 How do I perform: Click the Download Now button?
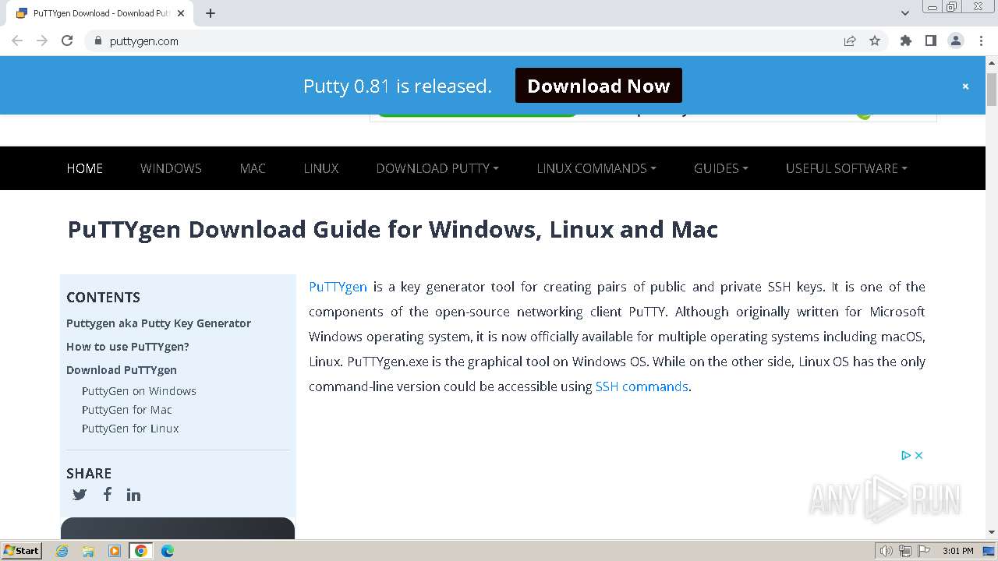(599, 86)
